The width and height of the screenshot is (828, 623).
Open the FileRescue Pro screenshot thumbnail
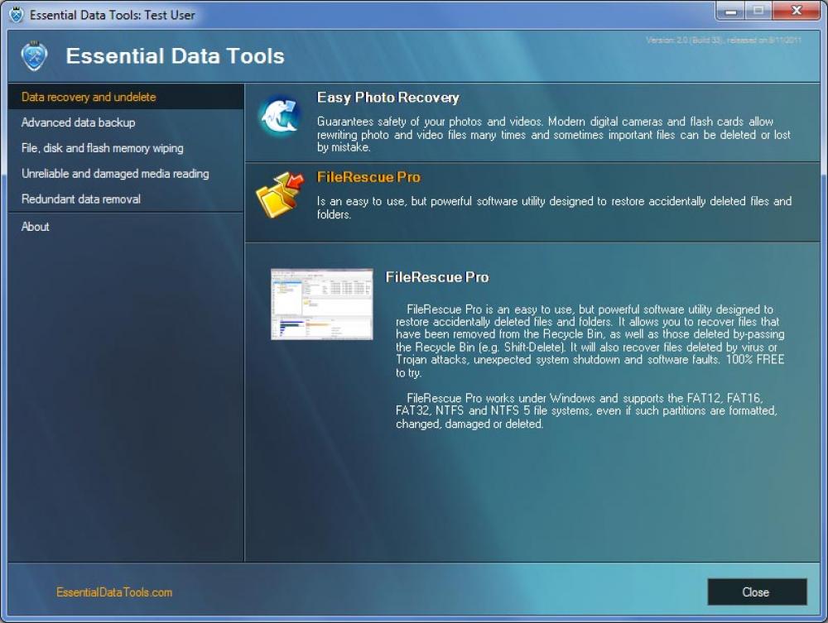tap(321, 304)
